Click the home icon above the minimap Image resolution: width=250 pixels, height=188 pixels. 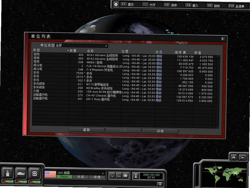233,157
